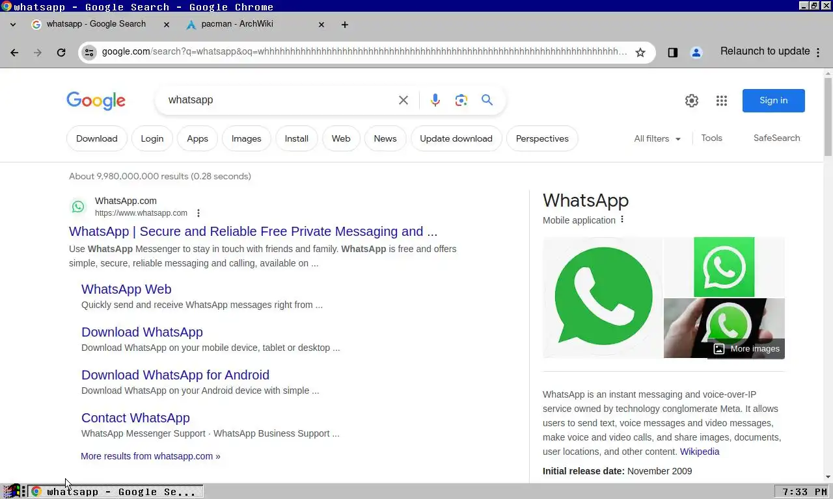Clear the search box with the X icon
Viewport: 833px width, 499px height.
pyautogui.click(x=403, y=100)
